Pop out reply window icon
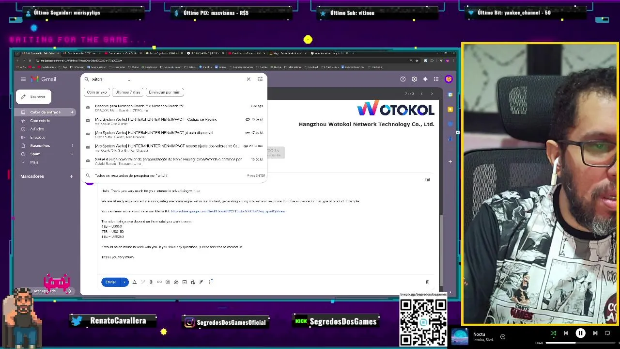This screenshot has width=620, height=349. (x=427, y=180)
